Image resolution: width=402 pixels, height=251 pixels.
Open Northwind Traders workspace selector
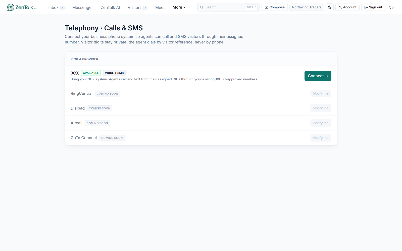(x=307, y=7)
